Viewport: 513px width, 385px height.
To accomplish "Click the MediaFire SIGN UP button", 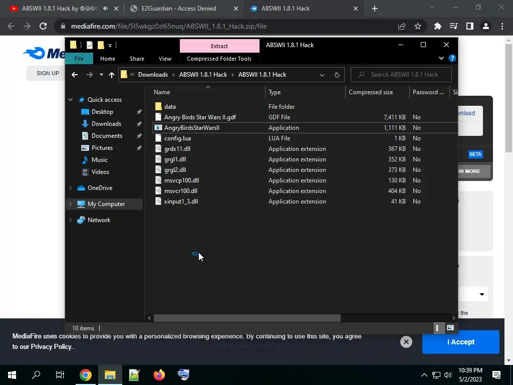I will [48, 73].
